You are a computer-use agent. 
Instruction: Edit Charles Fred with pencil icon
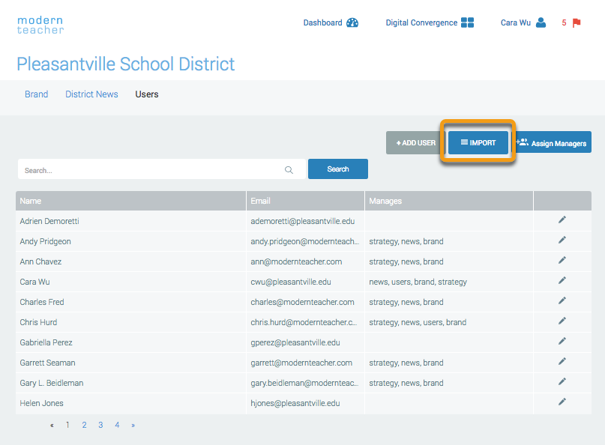pos(562,300)
